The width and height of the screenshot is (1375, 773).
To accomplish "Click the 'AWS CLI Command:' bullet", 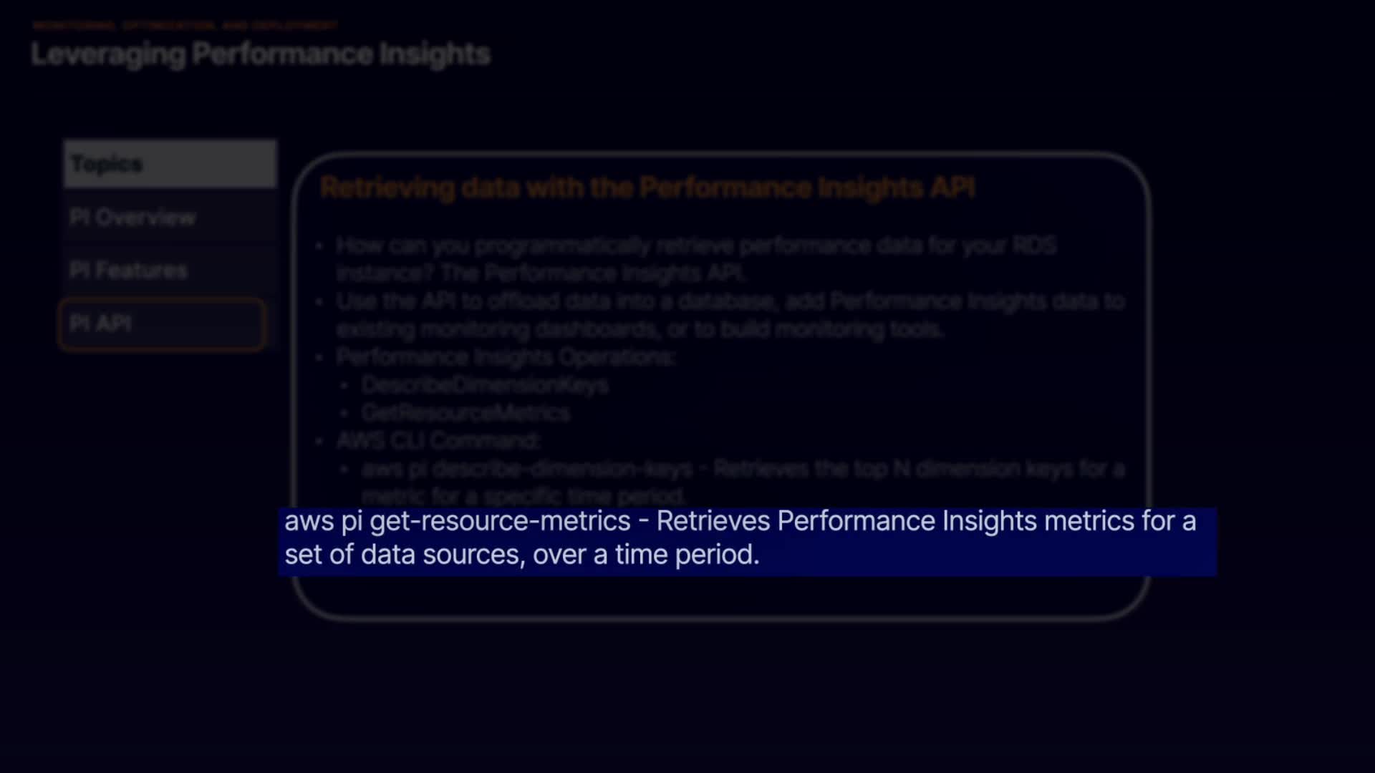I will tap(438, 440).
